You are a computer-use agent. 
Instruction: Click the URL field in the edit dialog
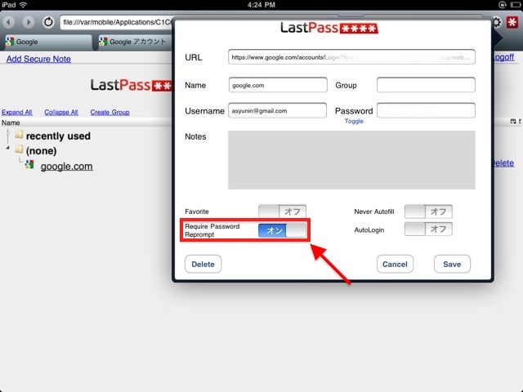351,57
